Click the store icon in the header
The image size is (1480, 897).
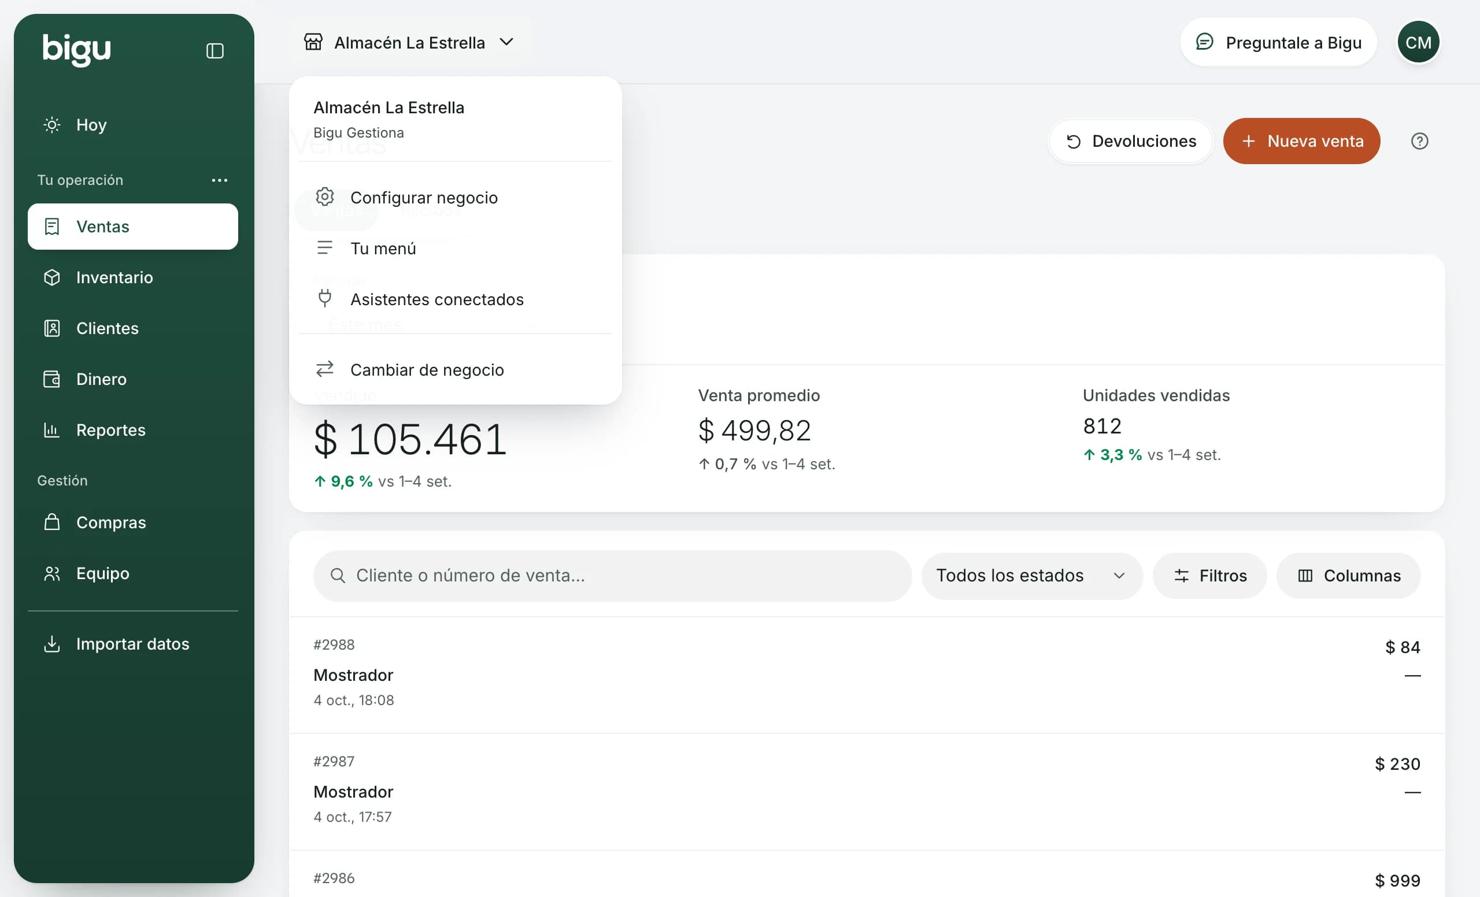coord(313,42)
